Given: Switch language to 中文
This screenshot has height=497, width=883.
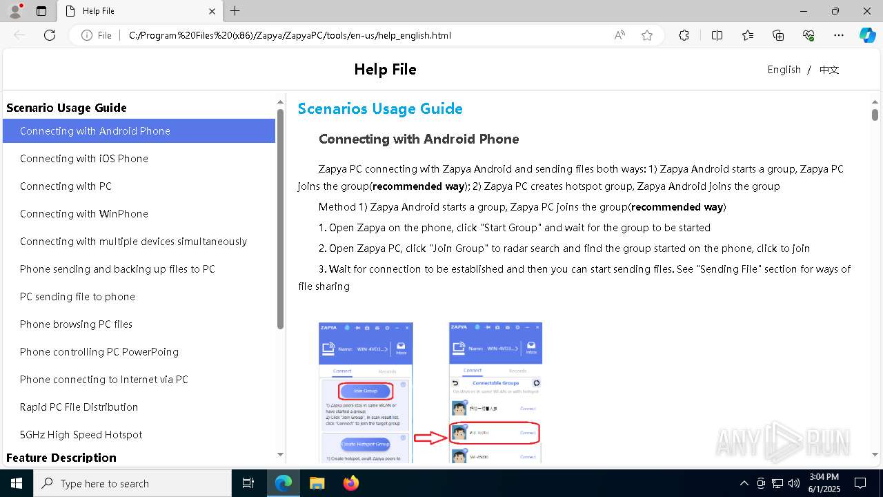Looking at the screenshot, I should pyautogui.click(x=829, y=70).
